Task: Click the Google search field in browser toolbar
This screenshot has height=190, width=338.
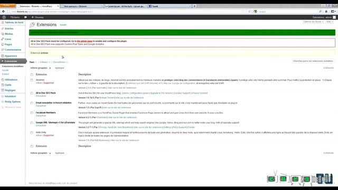Action: point(288,12)
